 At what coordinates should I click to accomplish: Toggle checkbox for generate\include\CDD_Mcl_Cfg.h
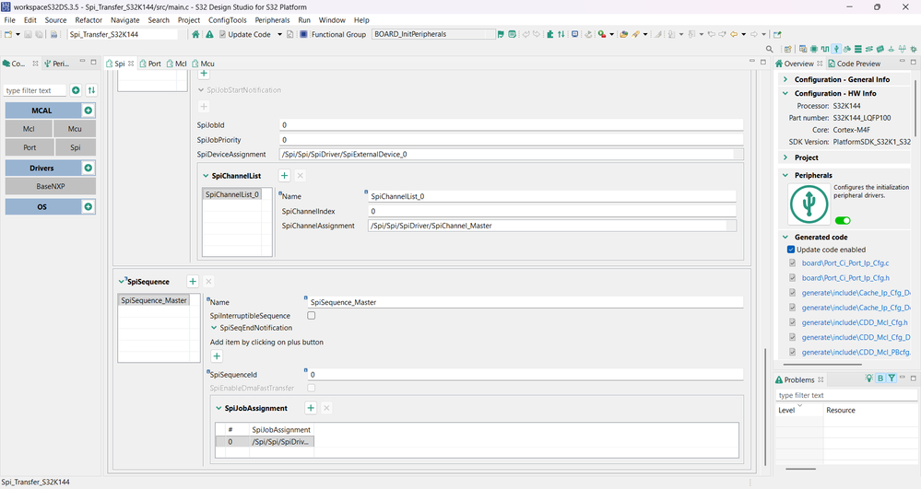click(x=792, y=322)
